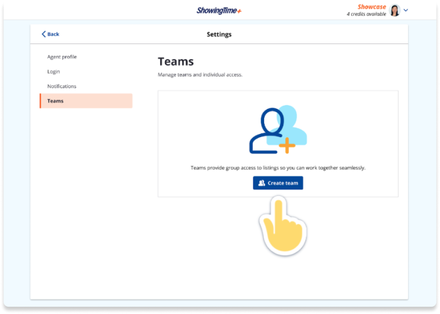Click the Manage teams and individual access subtitle
The height and width of the screenshot is (314, 440).
coord(200,75)
